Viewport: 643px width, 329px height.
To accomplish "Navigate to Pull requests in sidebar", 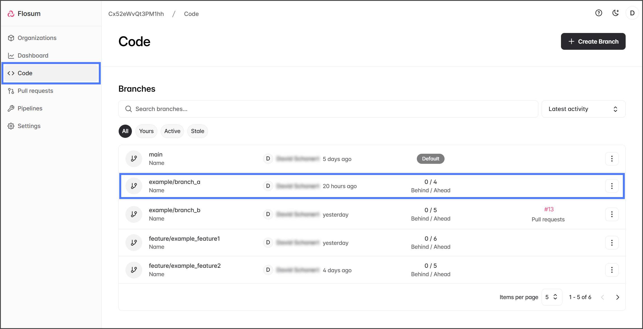I will point(35,91).
